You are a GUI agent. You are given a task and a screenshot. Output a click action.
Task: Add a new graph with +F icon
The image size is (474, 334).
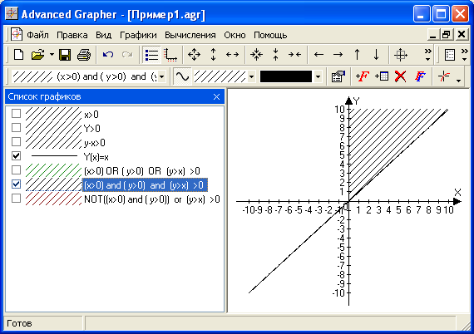(363, 76)
